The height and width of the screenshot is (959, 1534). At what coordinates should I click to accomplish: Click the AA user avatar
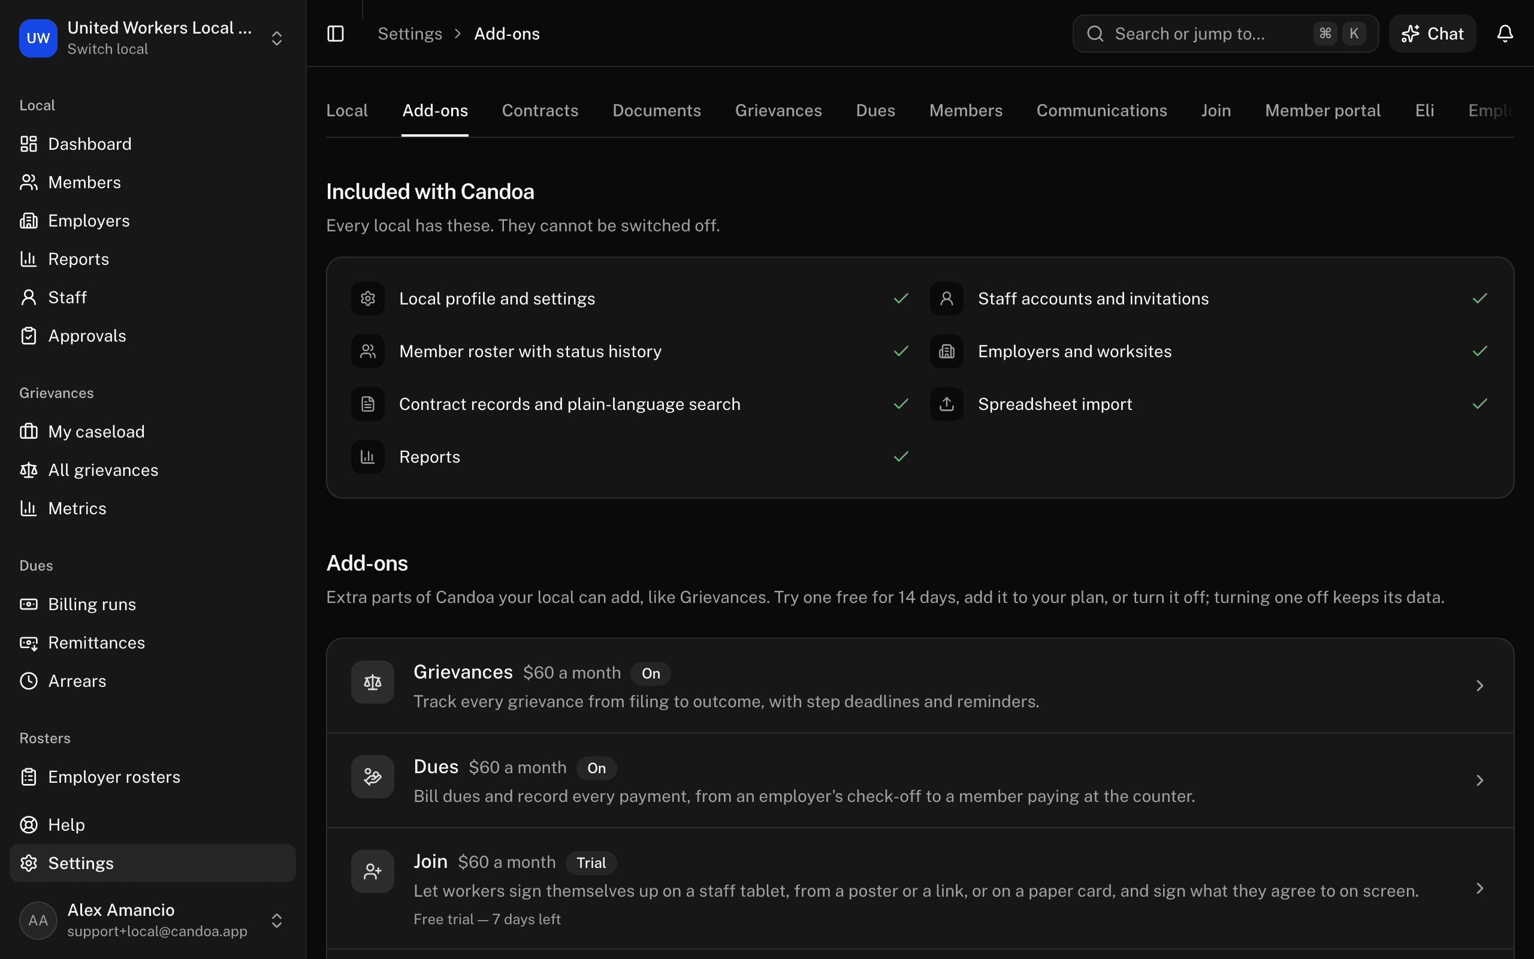(38, 920)
